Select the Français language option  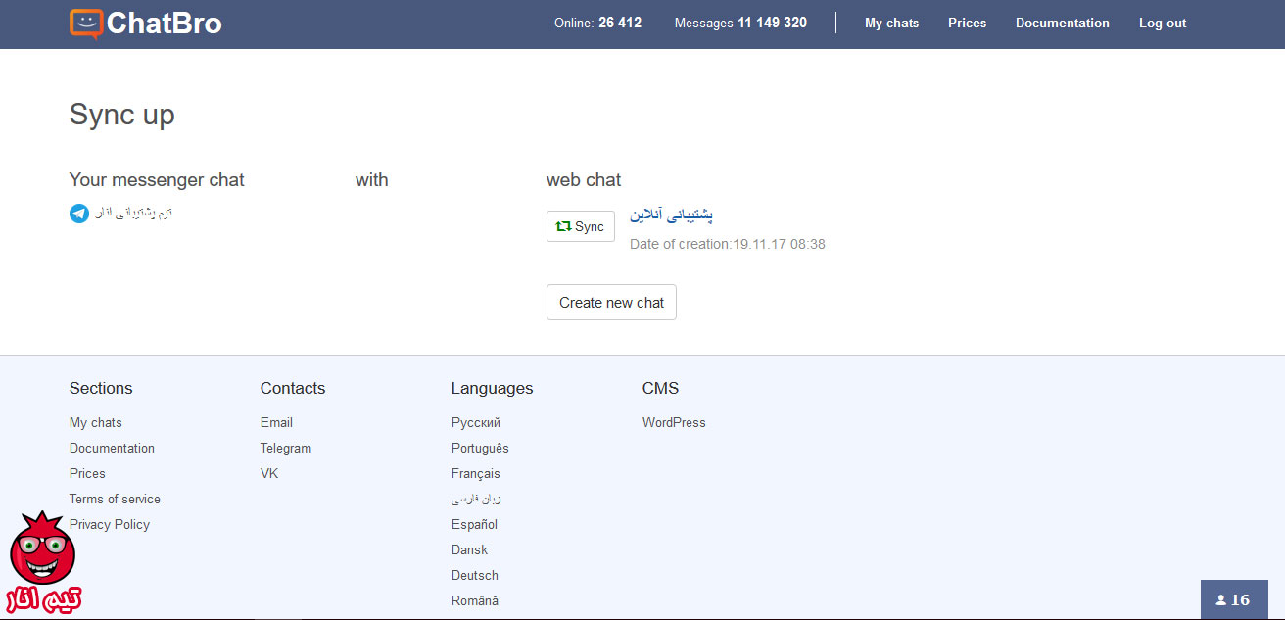476,473
